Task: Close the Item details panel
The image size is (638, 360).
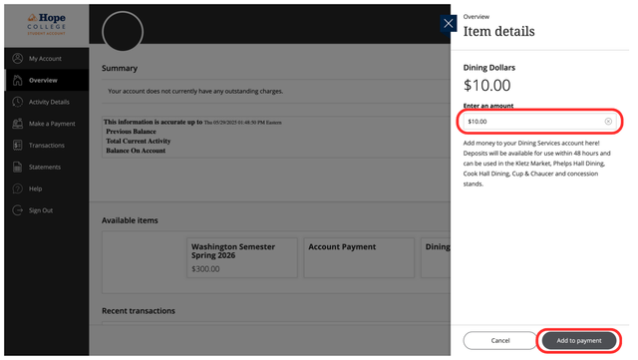Action: coord(448,23)
